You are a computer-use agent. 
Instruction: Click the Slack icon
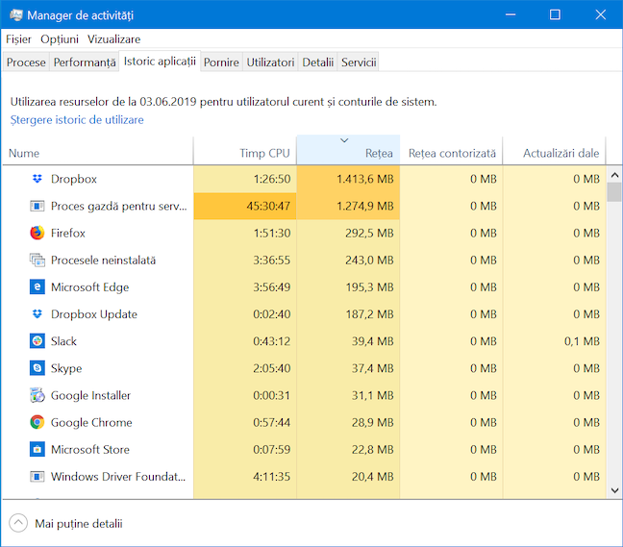[37, 341]
